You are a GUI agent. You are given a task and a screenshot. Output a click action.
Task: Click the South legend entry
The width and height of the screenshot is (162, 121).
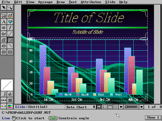pos(83,95)
